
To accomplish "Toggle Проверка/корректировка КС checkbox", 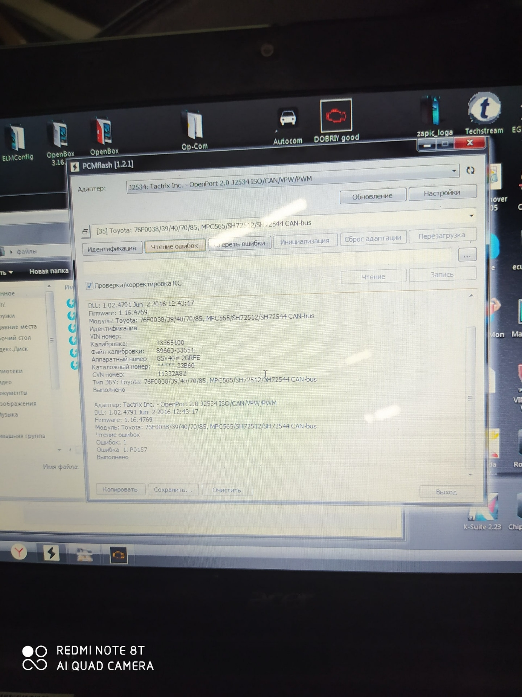I will (x=89, y=286).
